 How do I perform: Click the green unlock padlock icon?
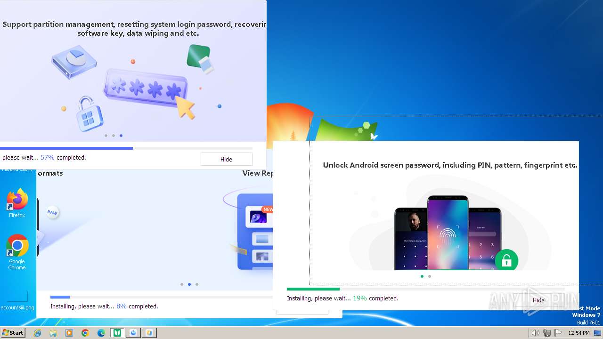point(506,260)
